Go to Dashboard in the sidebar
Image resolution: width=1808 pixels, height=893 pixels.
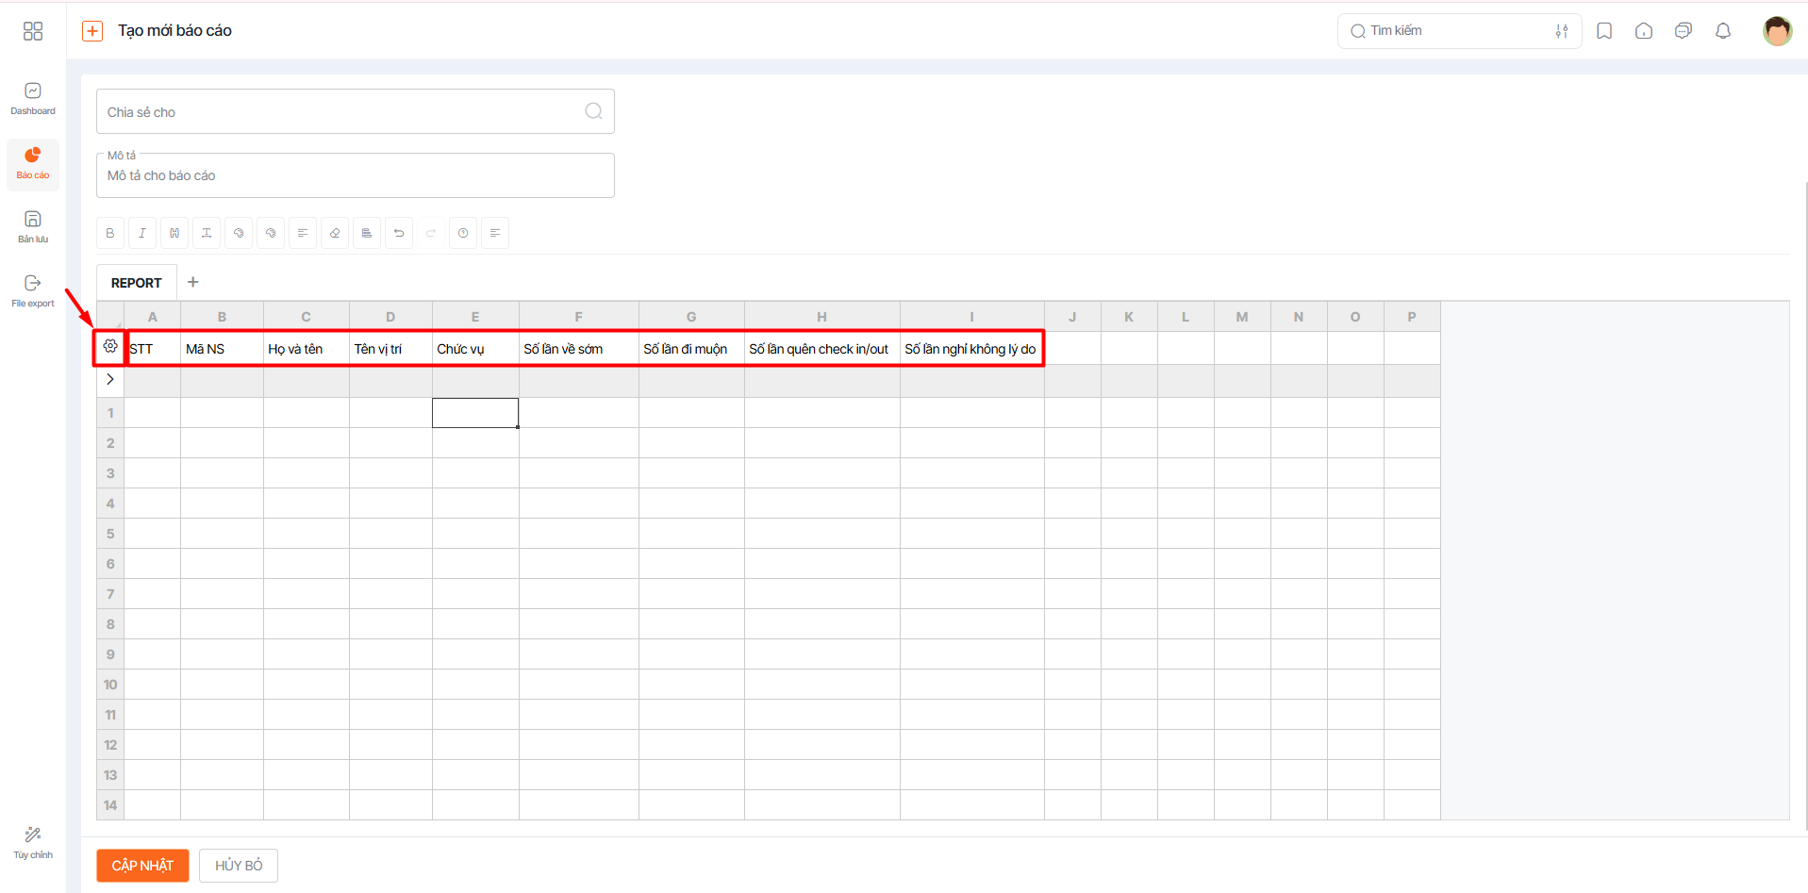tap(33, 98)
